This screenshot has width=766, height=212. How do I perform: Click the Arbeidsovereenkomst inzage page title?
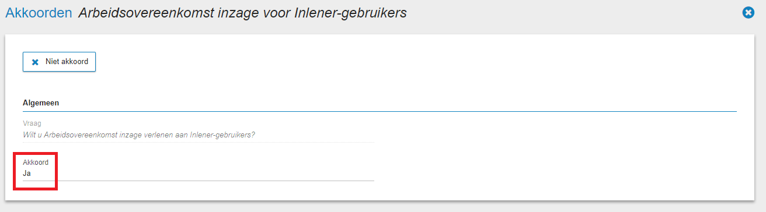(x=242, y=13)
